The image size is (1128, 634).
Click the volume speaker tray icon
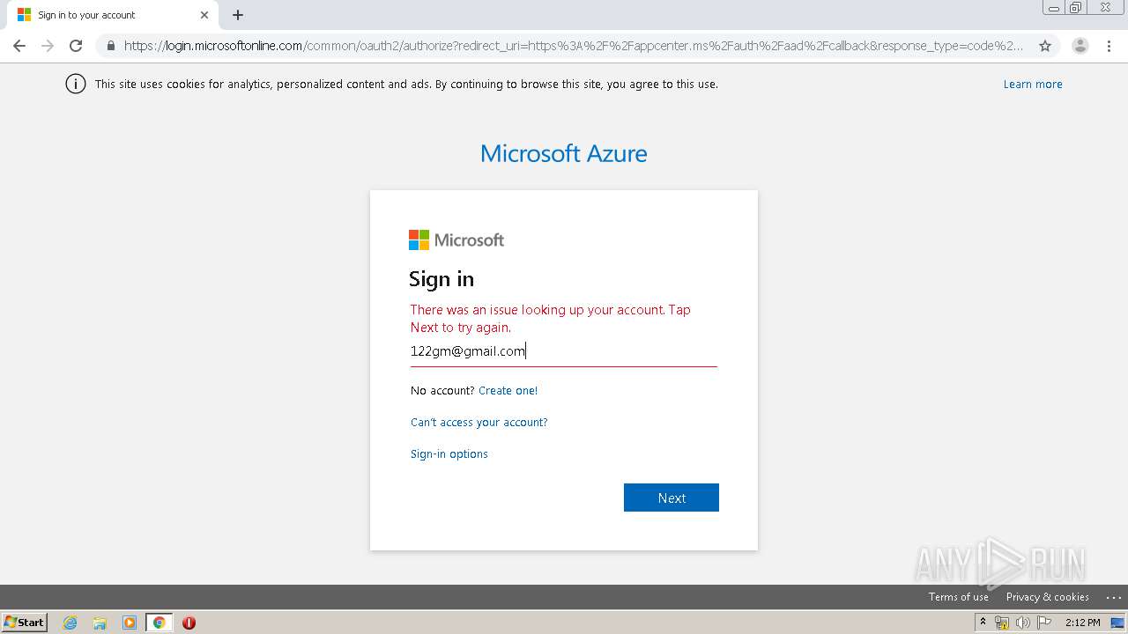(x=1023, y=623)
